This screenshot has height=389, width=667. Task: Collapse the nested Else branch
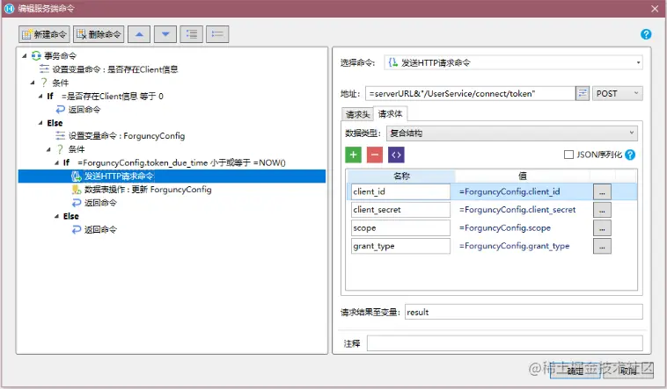pyautogui.click(x=56, y=217)
